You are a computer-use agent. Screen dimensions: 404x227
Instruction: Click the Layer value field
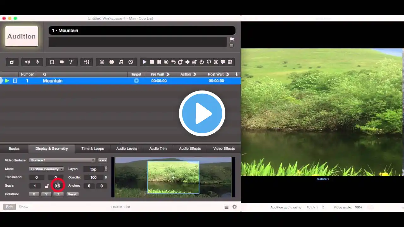[93, 169]
